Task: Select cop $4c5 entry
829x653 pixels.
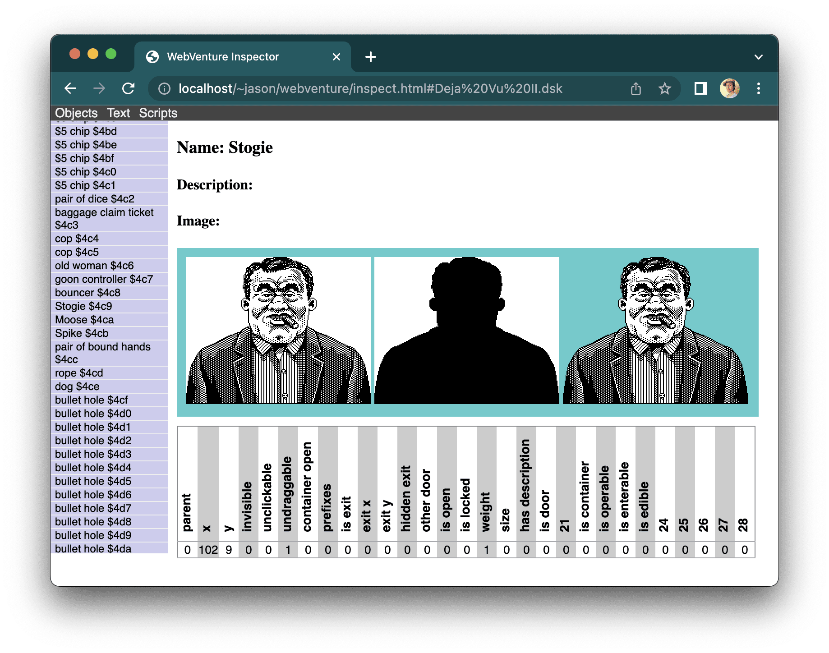Action: tap(109, 252)
